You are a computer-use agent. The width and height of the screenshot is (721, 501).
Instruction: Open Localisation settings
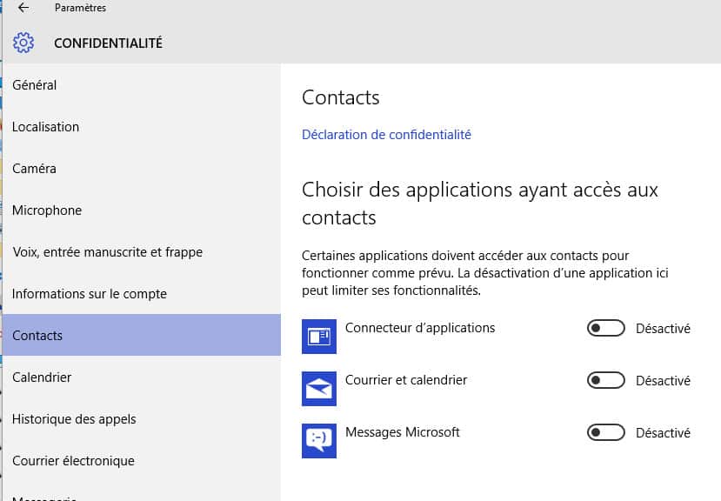pyautogui.click(x=142, y=127)
